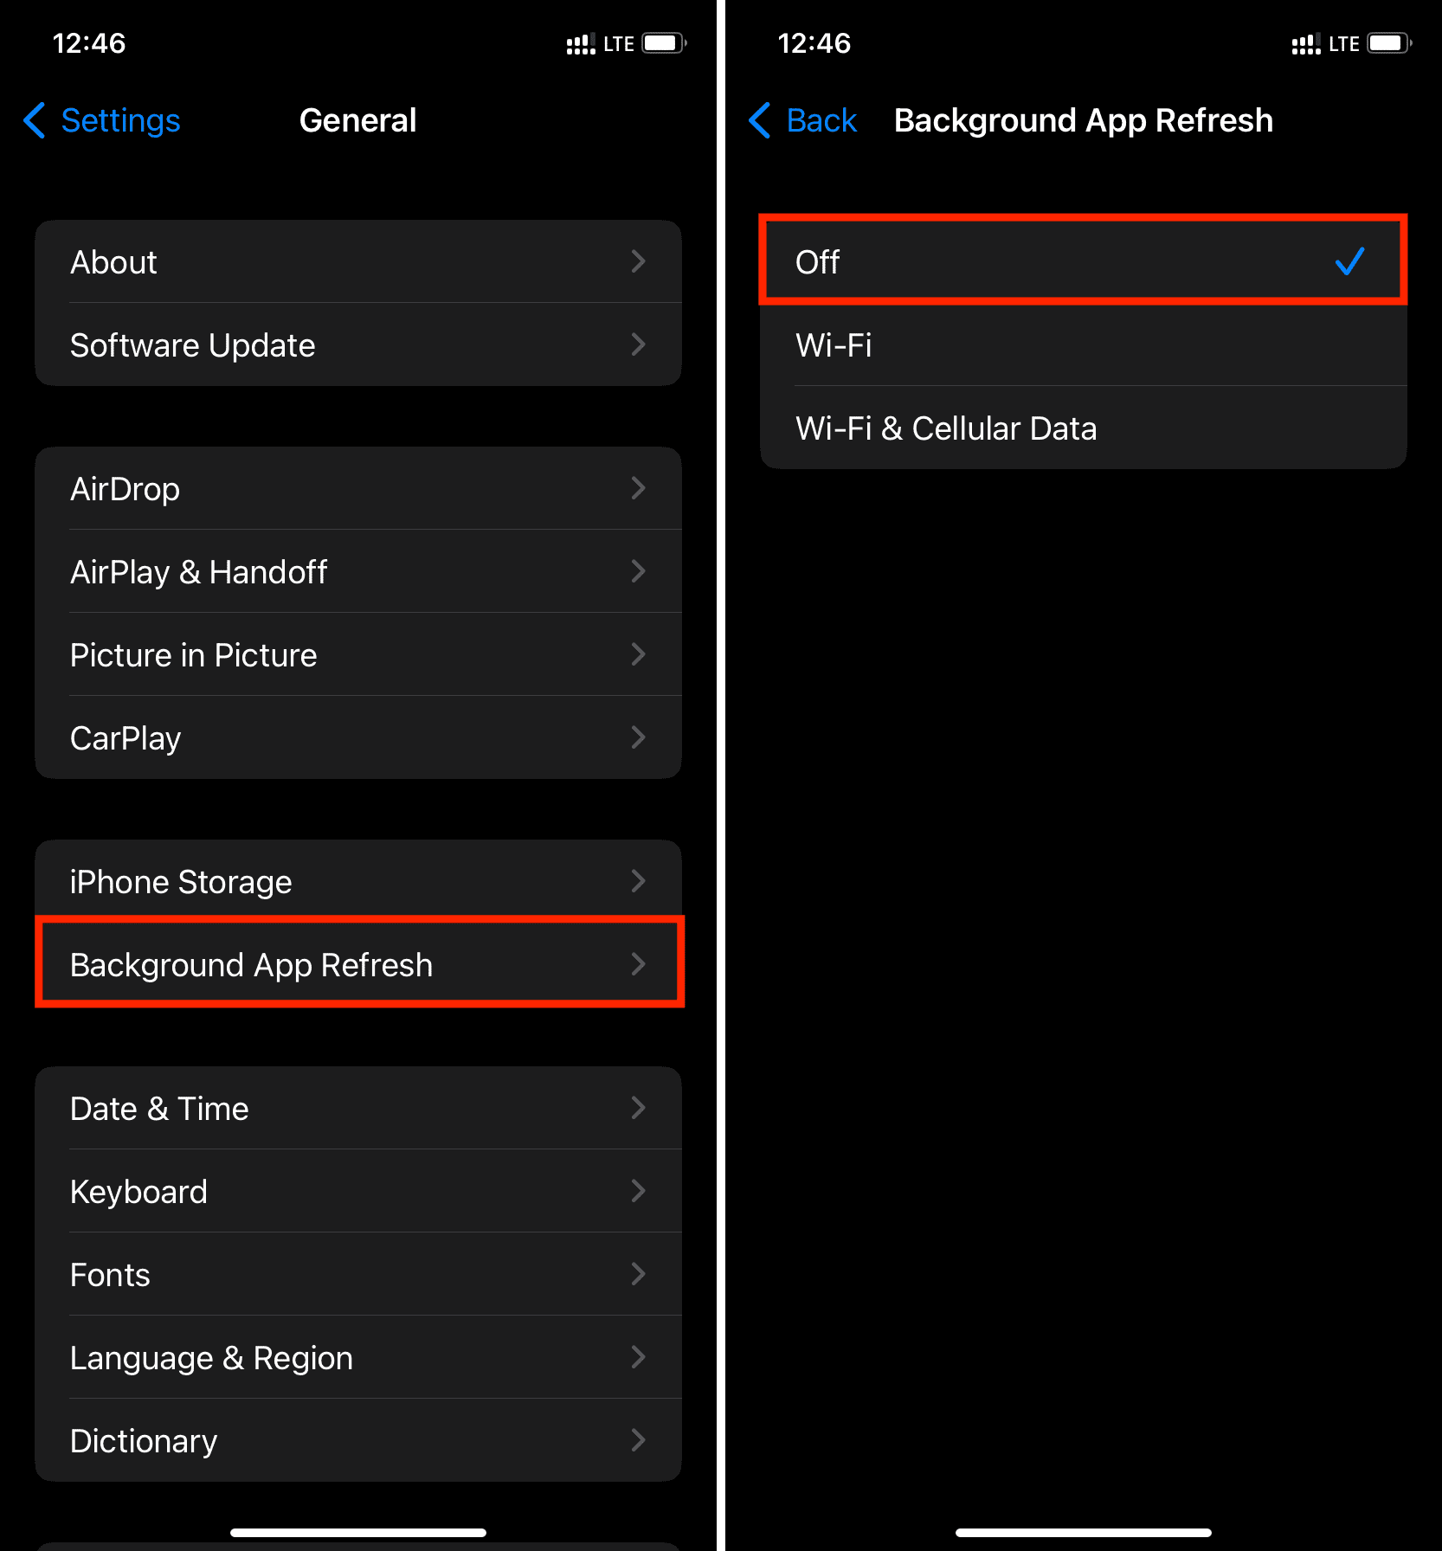Tap the chevron on Fonts row
Image resolution: width=1442 pixels, height=1551 pixels.
click(639, 1274)
